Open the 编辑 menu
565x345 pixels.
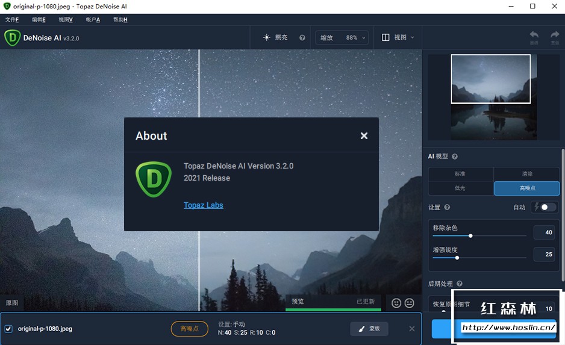tap(39, 19)
